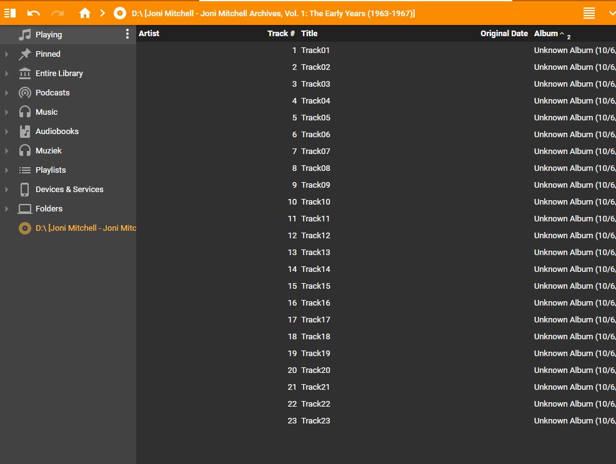Sort by the Track # column header
616x464 pixels.
pos(281,34)
